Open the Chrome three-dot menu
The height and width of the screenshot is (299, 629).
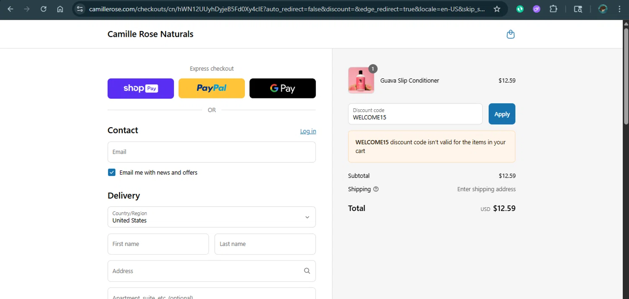[x=619, y=9]
